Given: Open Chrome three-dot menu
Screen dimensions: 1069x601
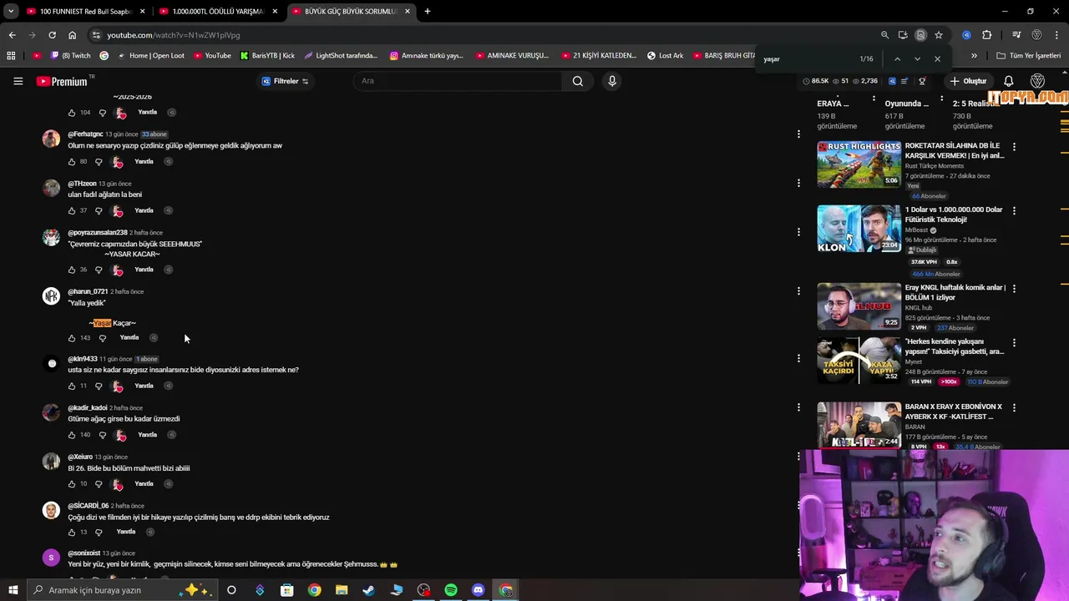Looking at the screenshot, I should click(1057, 35).
